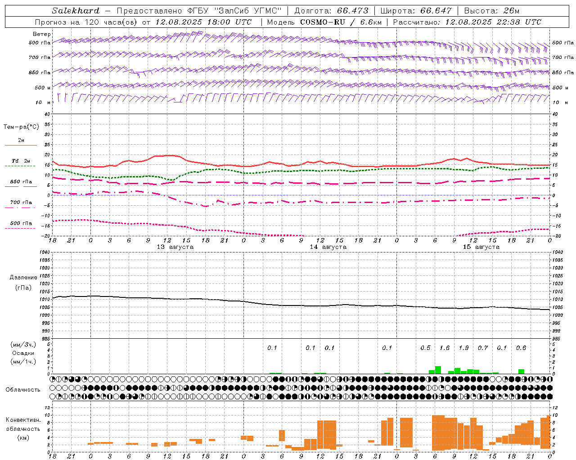Click the Рассчитано: 12.08.2025 22:38 UTC text
This screenshot has height=460, width=576.
coord(467,22)
